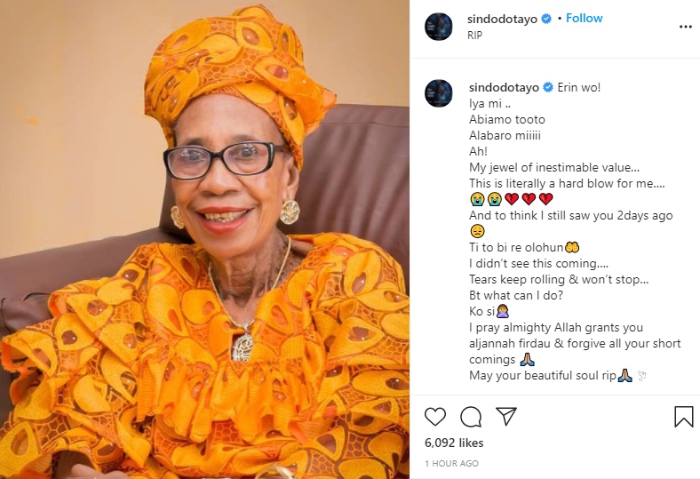This screenshot has height=479, width=700.
Task: Click the crying face emojis in caption
Action: 484,199
